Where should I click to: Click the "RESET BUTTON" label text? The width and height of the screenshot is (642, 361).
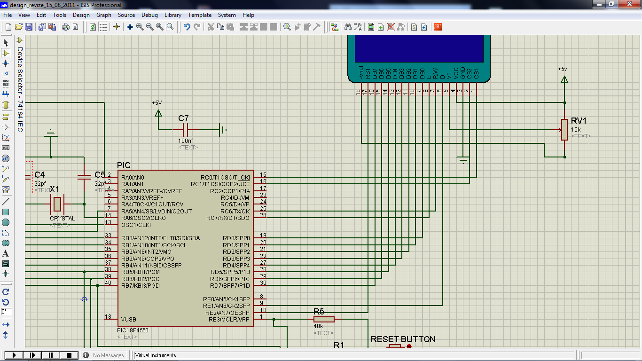[403, 339]
